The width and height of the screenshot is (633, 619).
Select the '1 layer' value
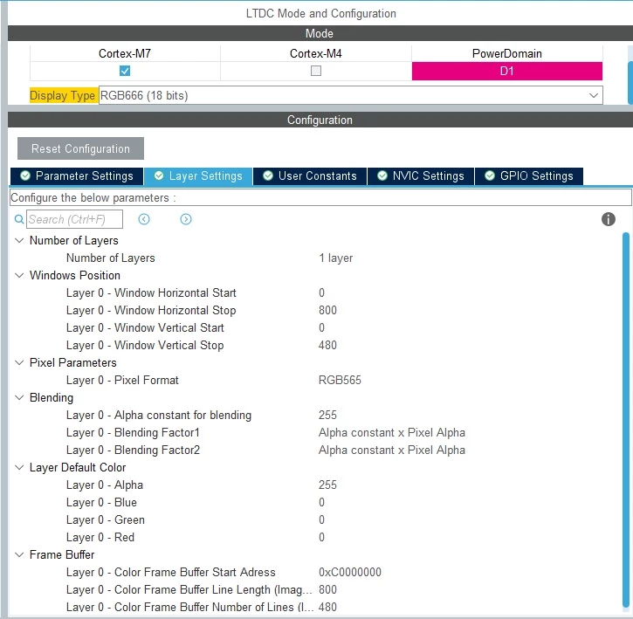tap(336, 258)
